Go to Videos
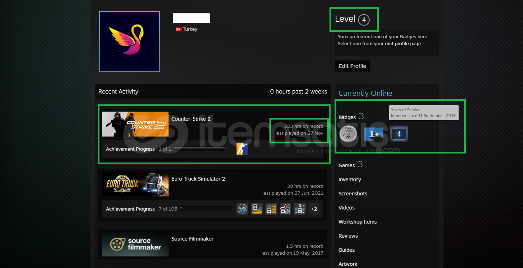Viewport: 523px width, 268px height. (x=346, y=208)
